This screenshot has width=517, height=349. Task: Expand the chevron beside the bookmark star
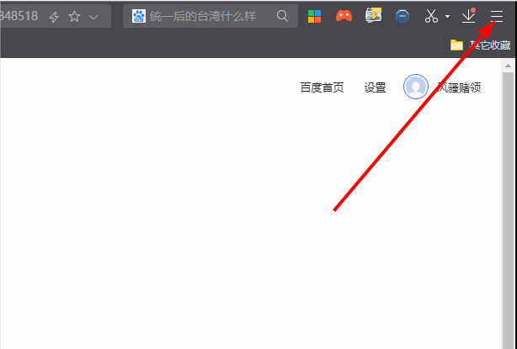click(x=93, y=17)
